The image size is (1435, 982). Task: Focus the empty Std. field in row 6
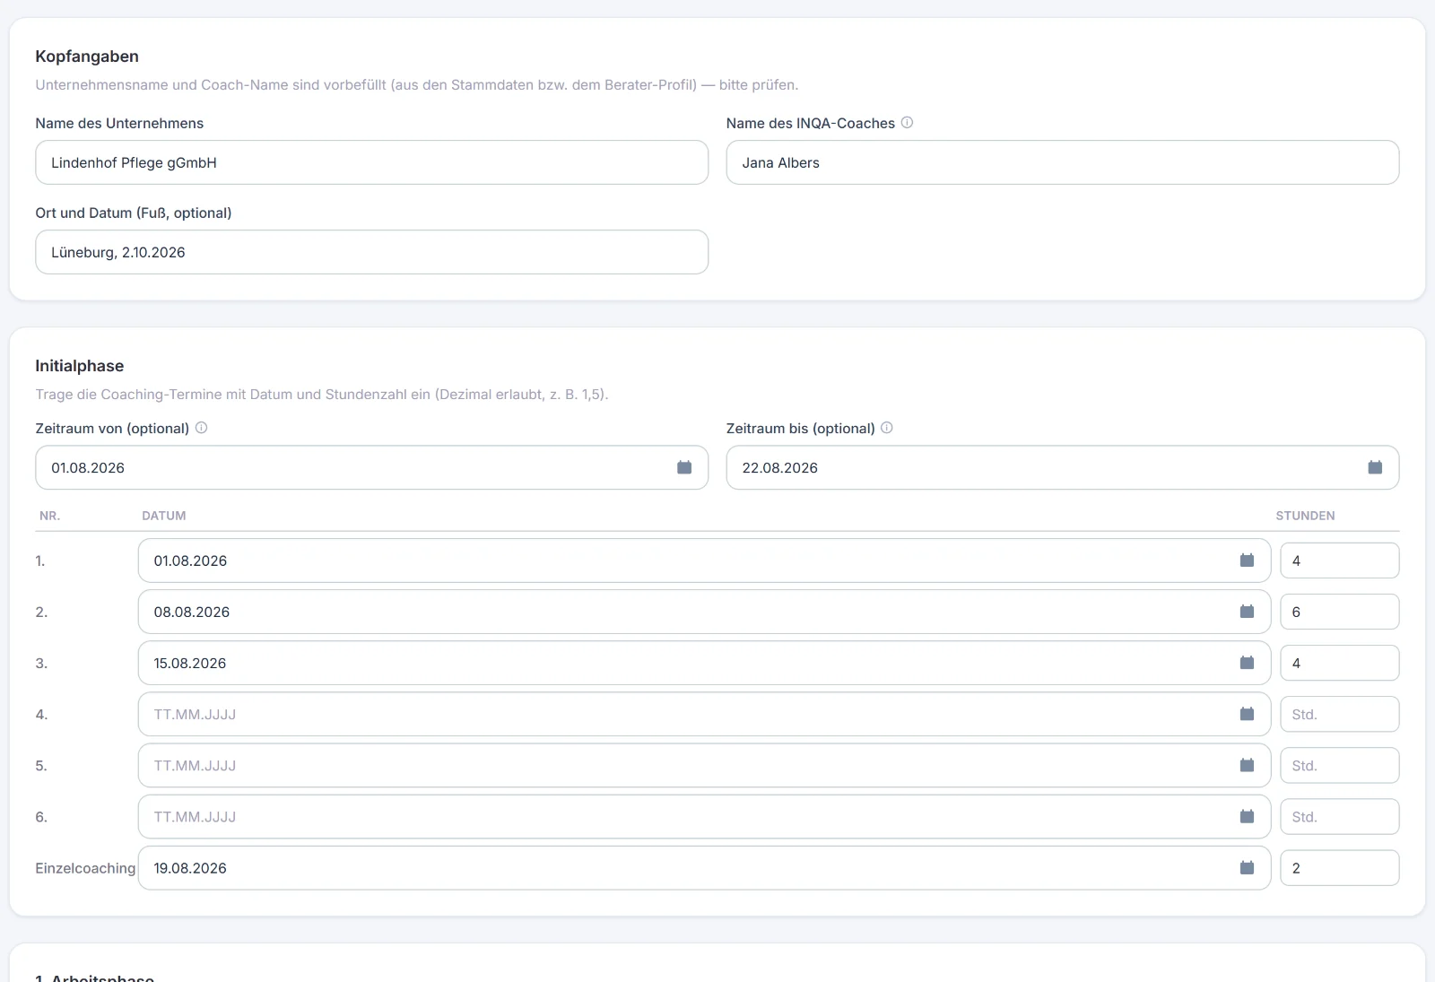[x=1339, y=816]
